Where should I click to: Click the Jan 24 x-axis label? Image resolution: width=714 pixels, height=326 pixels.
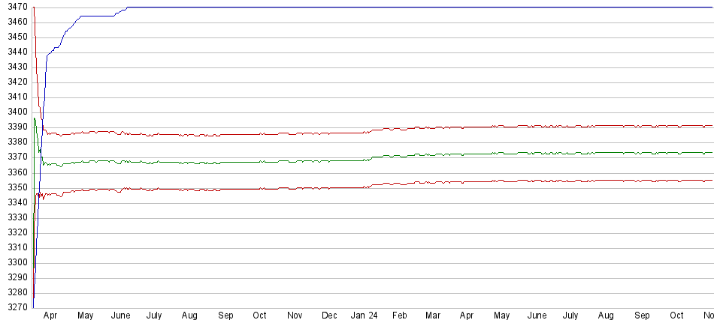[365, 316]
